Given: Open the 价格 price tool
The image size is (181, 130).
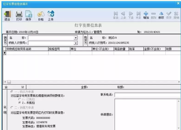Looking at the screenshot, I should pos(41,14).
